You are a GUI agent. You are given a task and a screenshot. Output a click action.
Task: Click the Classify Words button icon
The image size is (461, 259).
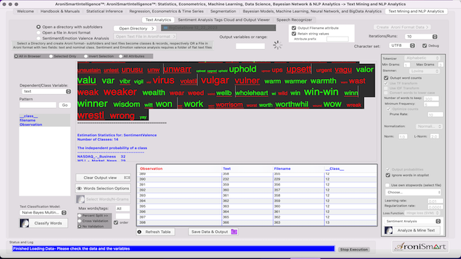24,223
